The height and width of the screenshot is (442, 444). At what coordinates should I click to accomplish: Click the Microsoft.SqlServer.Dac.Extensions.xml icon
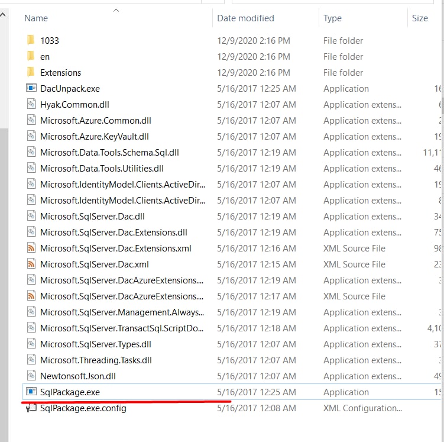[31, 248]
